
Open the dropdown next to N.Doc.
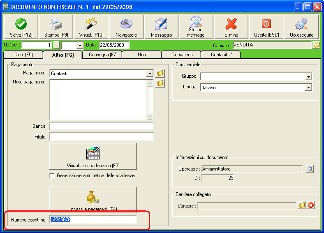(80, 45)
